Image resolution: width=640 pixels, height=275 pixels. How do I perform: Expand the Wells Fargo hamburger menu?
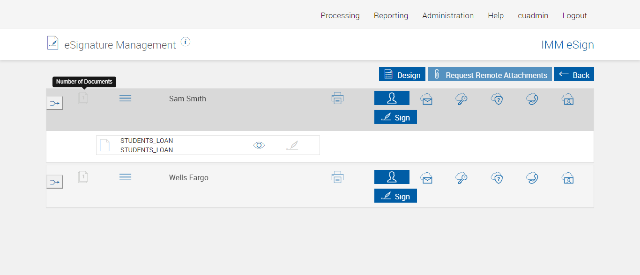pyautogui.click(x=125, y=177)
